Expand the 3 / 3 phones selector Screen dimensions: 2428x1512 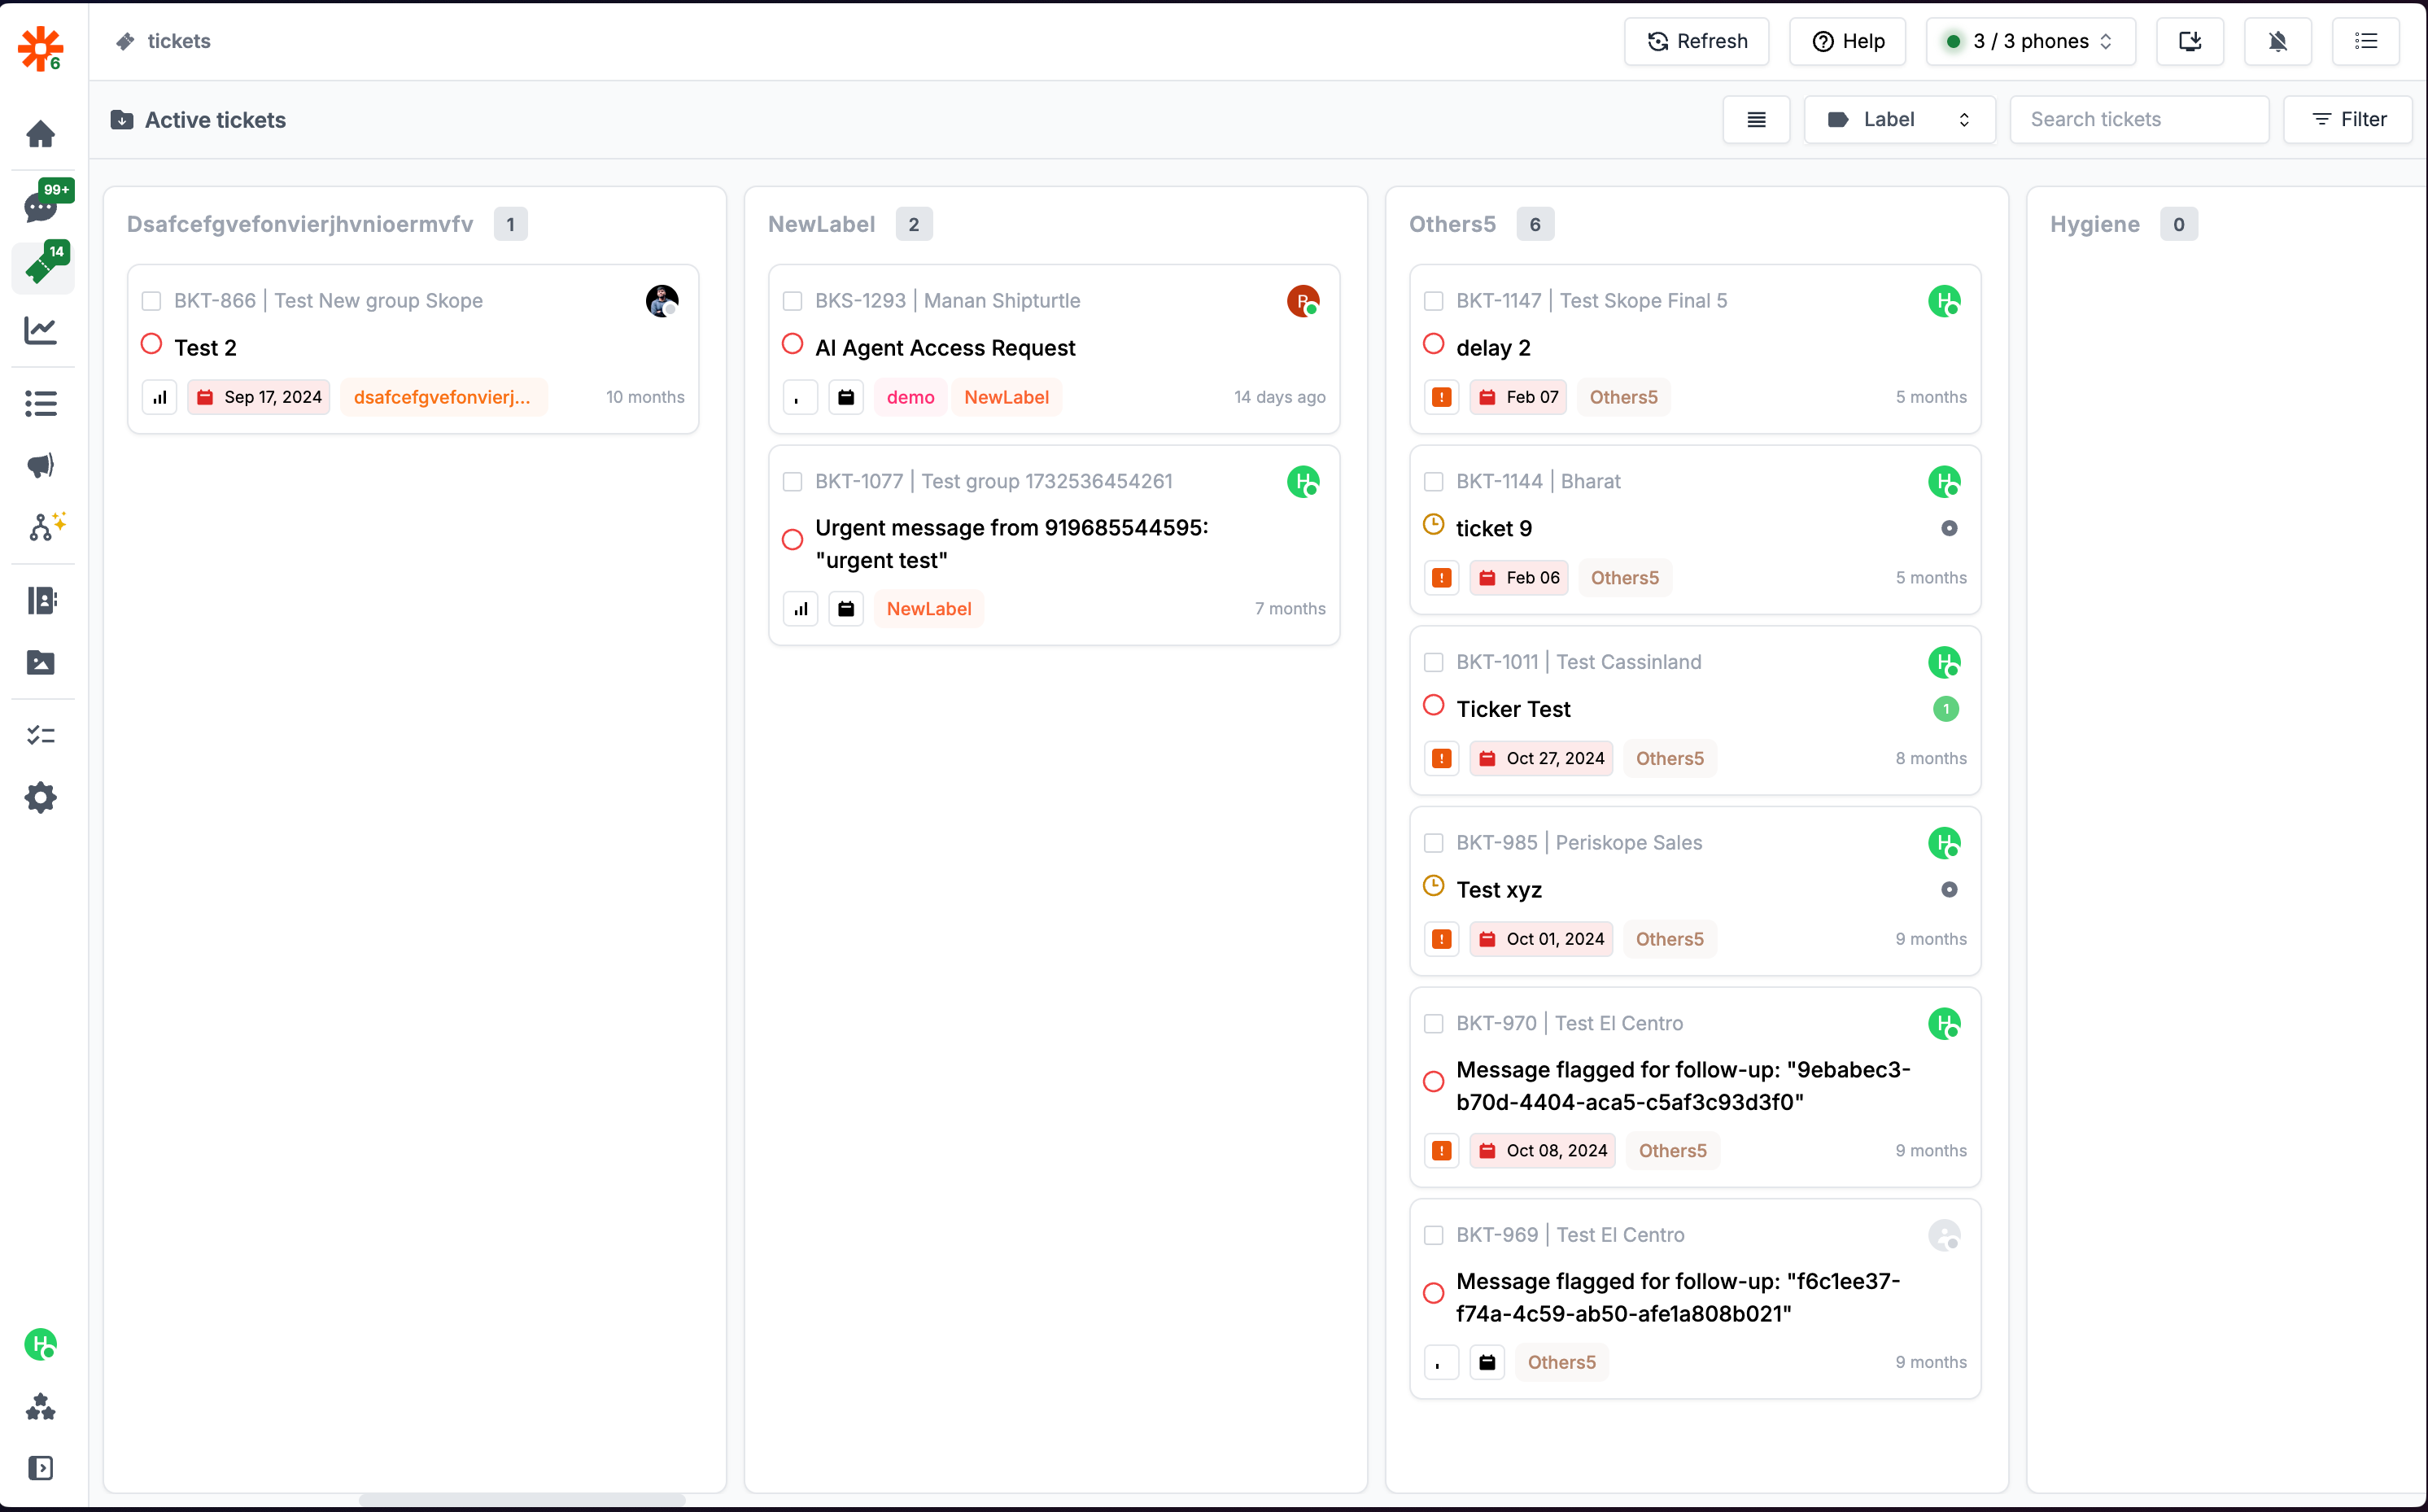point(2030,41)
